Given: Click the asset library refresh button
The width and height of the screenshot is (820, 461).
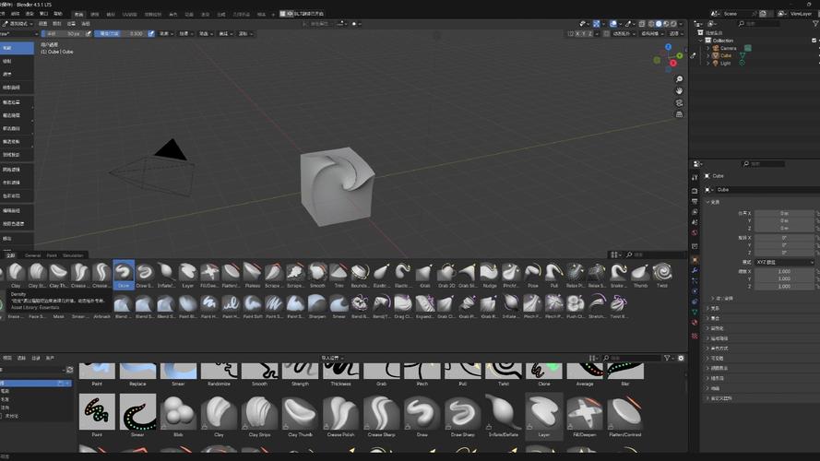Looking at the screenshot, I should [x=69, y=370].
